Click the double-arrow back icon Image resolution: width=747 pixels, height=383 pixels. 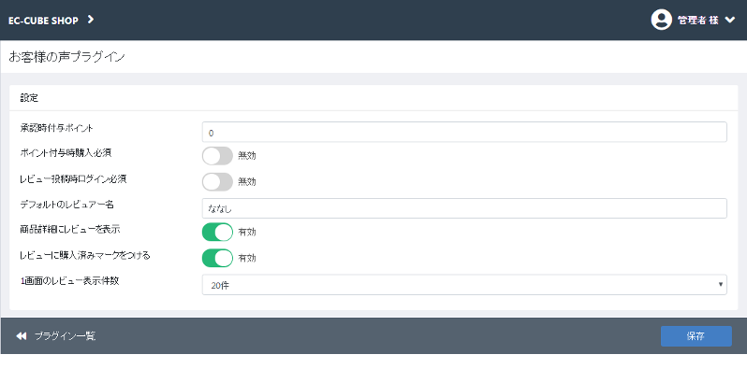coord(22,336)
